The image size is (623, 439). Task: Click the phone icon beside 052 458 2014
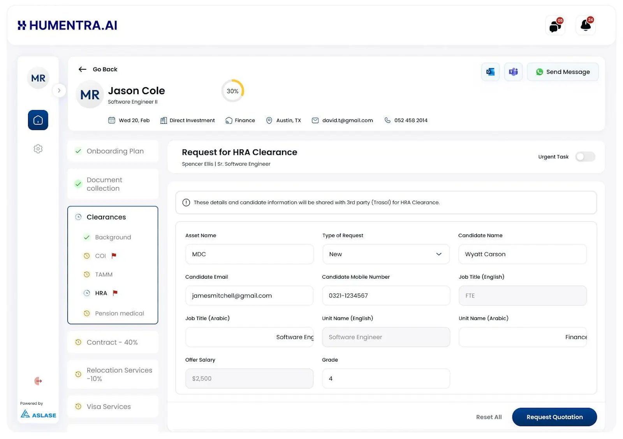tap(387, 120)
